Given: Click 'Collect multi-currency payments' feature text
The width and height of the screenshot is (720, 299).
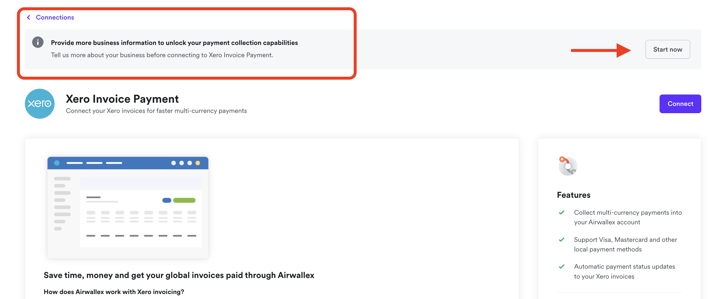Looking at the screenshot, I should click(x=628, y=217).
